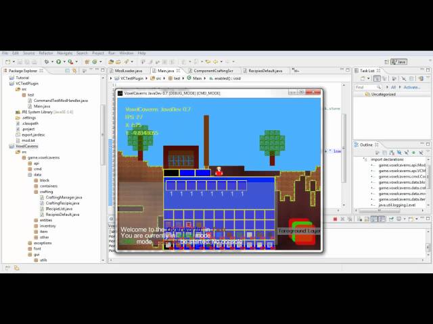Screen dimensions: 433x324
Task: Toggle Hide Local Types in Outline
Action: click(x=421, y=153)
